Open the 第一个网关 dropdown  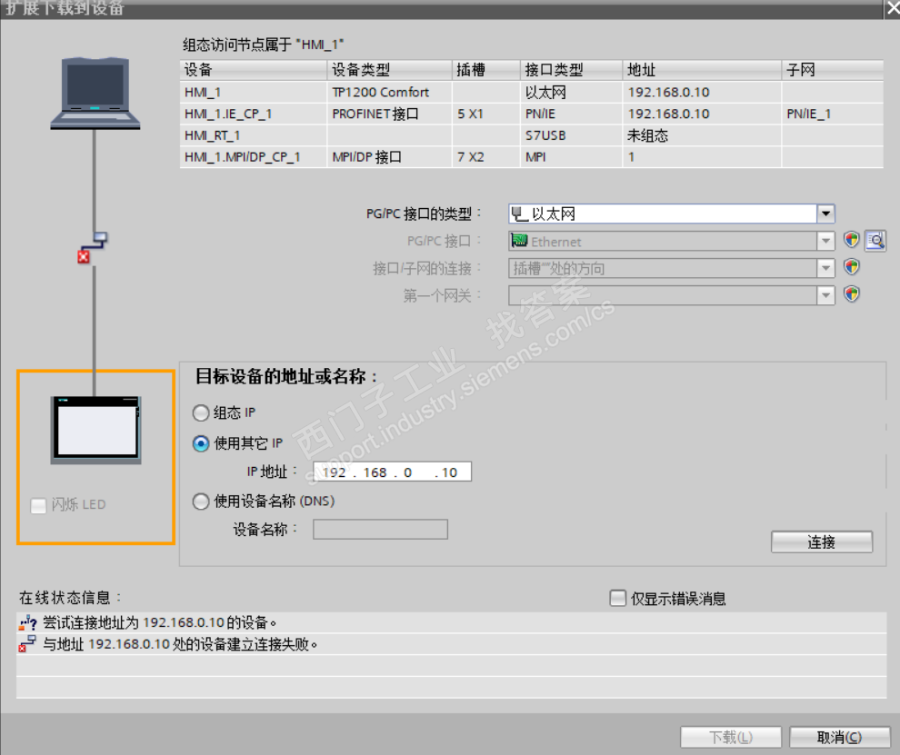tap(825, 295)
